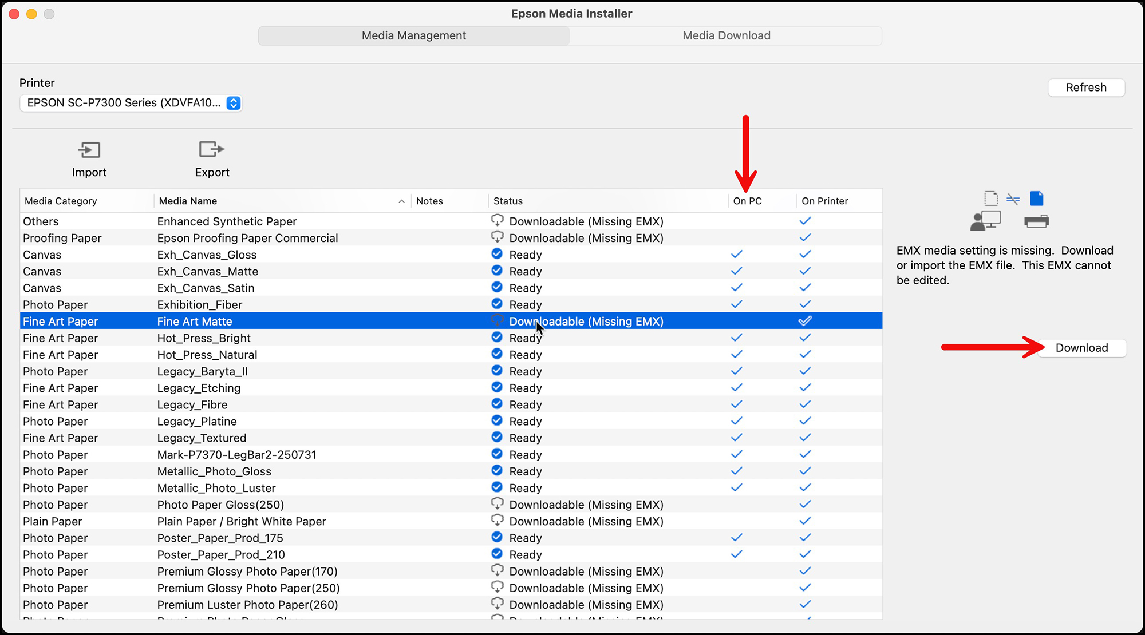Select the Mark-P7370-LegBar2-250731 entry
Viewport: 1145px width, 635px height.
coord(237,455)
